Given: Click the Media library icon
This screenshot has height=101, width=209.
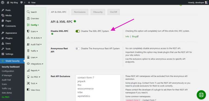Looking at the screenshot, I should (x=3, y=15).
